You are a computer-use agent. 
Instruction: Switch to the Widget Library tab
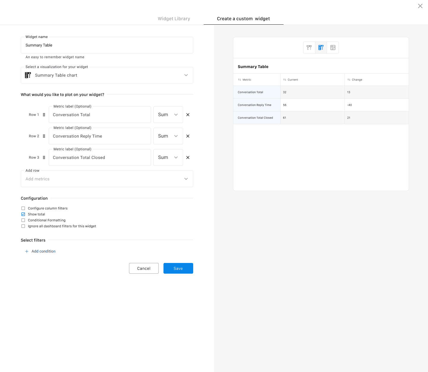[x=174, y=19]
